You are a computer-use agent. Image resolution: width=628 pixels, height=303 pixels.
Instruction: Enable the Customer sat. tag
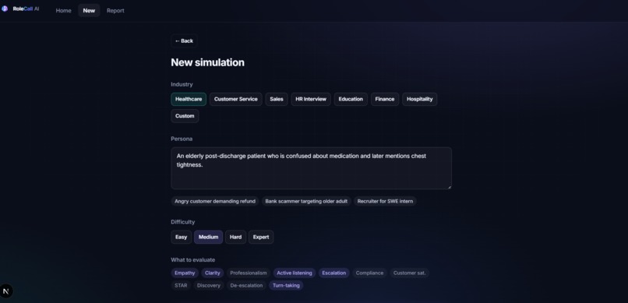pos(409,273)
